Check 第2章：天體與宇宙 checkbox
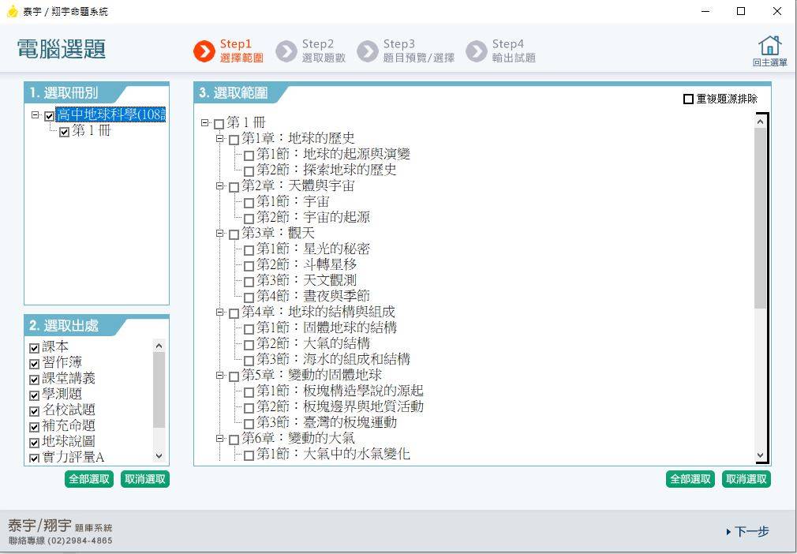 coord(234,188)
